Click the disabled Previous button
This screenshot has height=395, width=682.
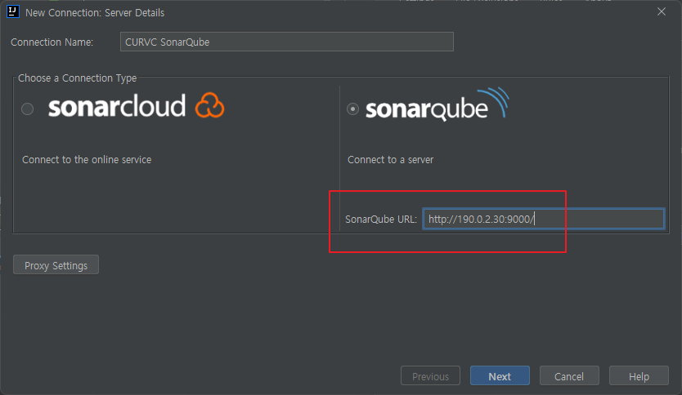(430, 376)
